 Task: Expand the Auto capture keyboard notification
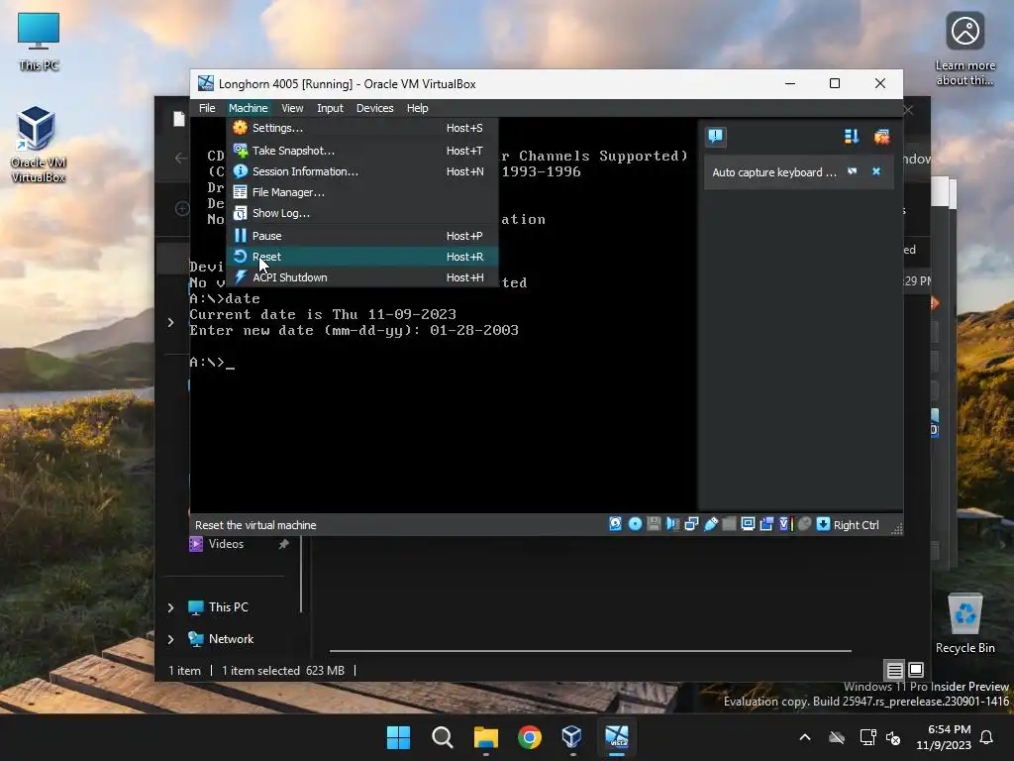[x=853, y=171]
